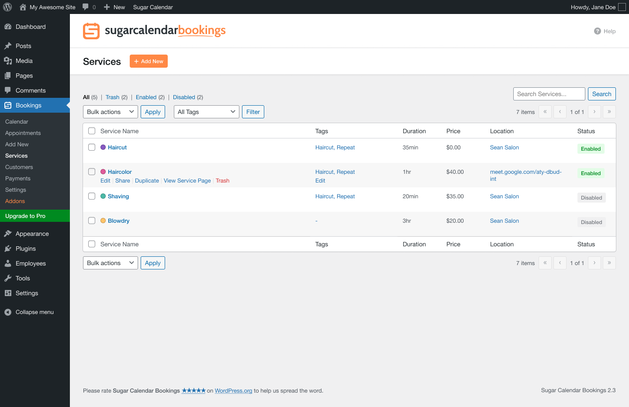The width and height of the screenshot is (629, 407).
Task: Click the pink color dot for Haircolor
Action: (103, 172)
